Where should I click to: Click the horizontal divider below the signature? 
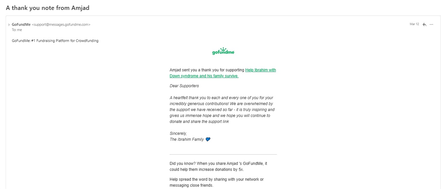[223, 154]
